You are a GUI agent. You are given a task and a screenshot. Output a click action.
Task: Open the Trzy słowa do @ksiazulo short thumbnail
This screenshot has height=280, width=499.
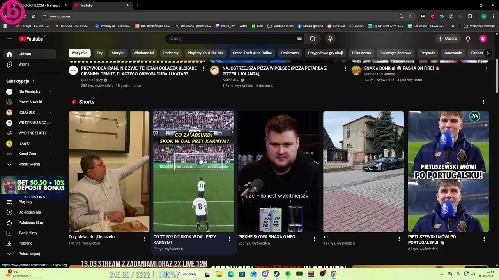[x=109, y=171]
